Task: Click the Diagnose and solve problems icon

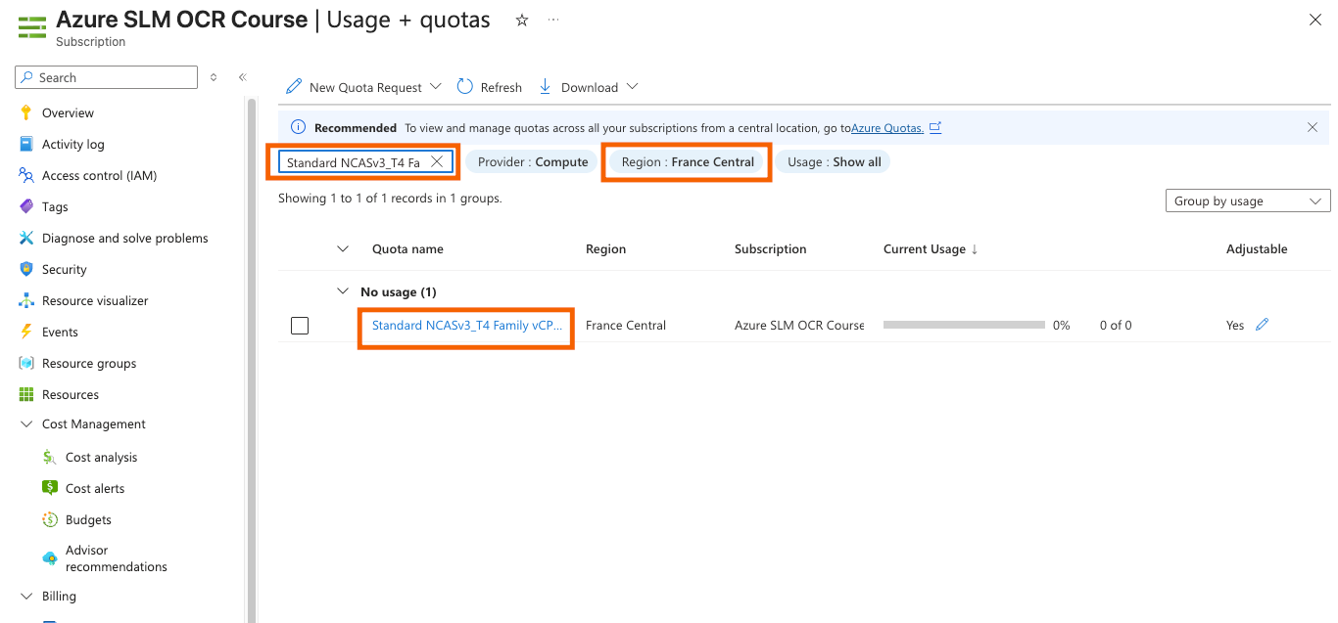Action: coord(26,238)
